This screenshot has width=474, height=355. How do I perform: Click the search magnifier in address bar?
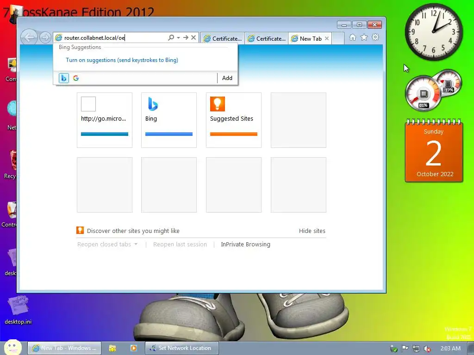click(171, 37)
